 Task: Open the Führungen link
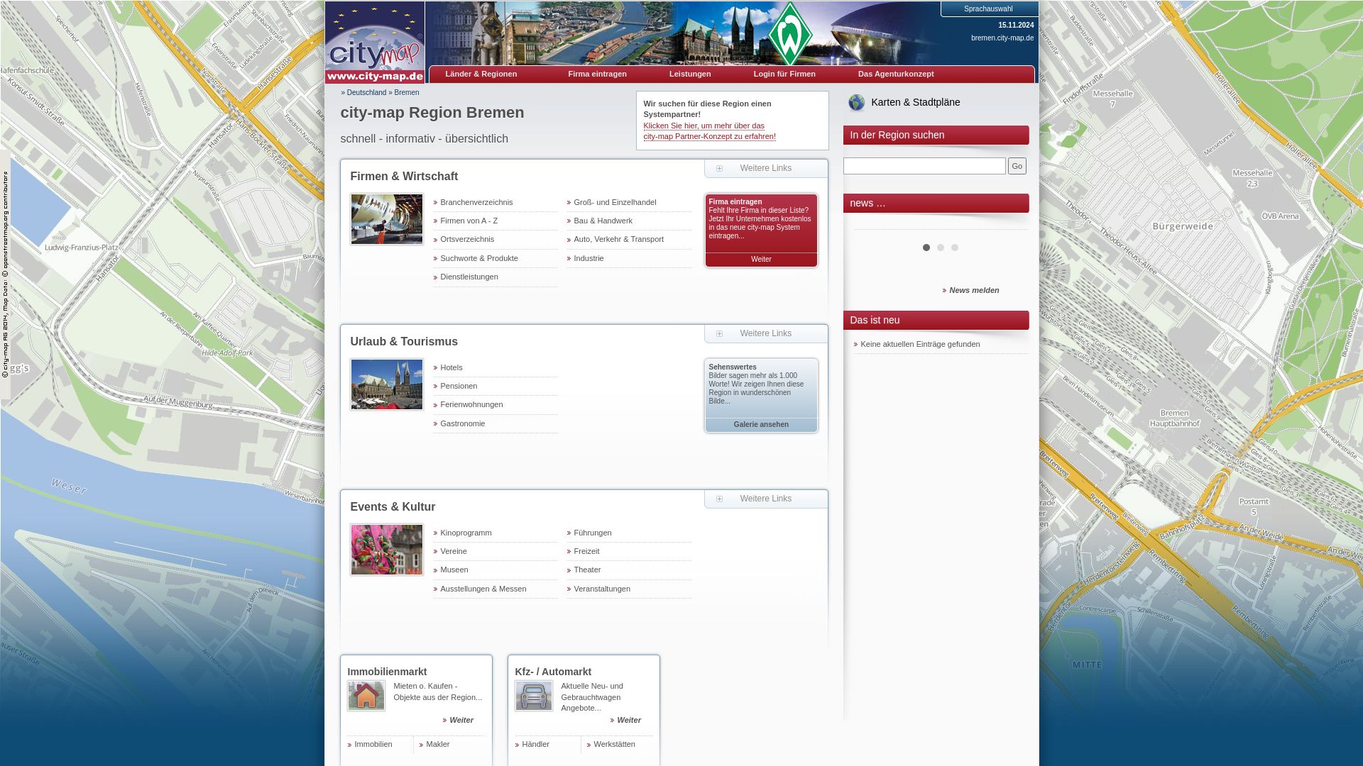pos(593,533)
